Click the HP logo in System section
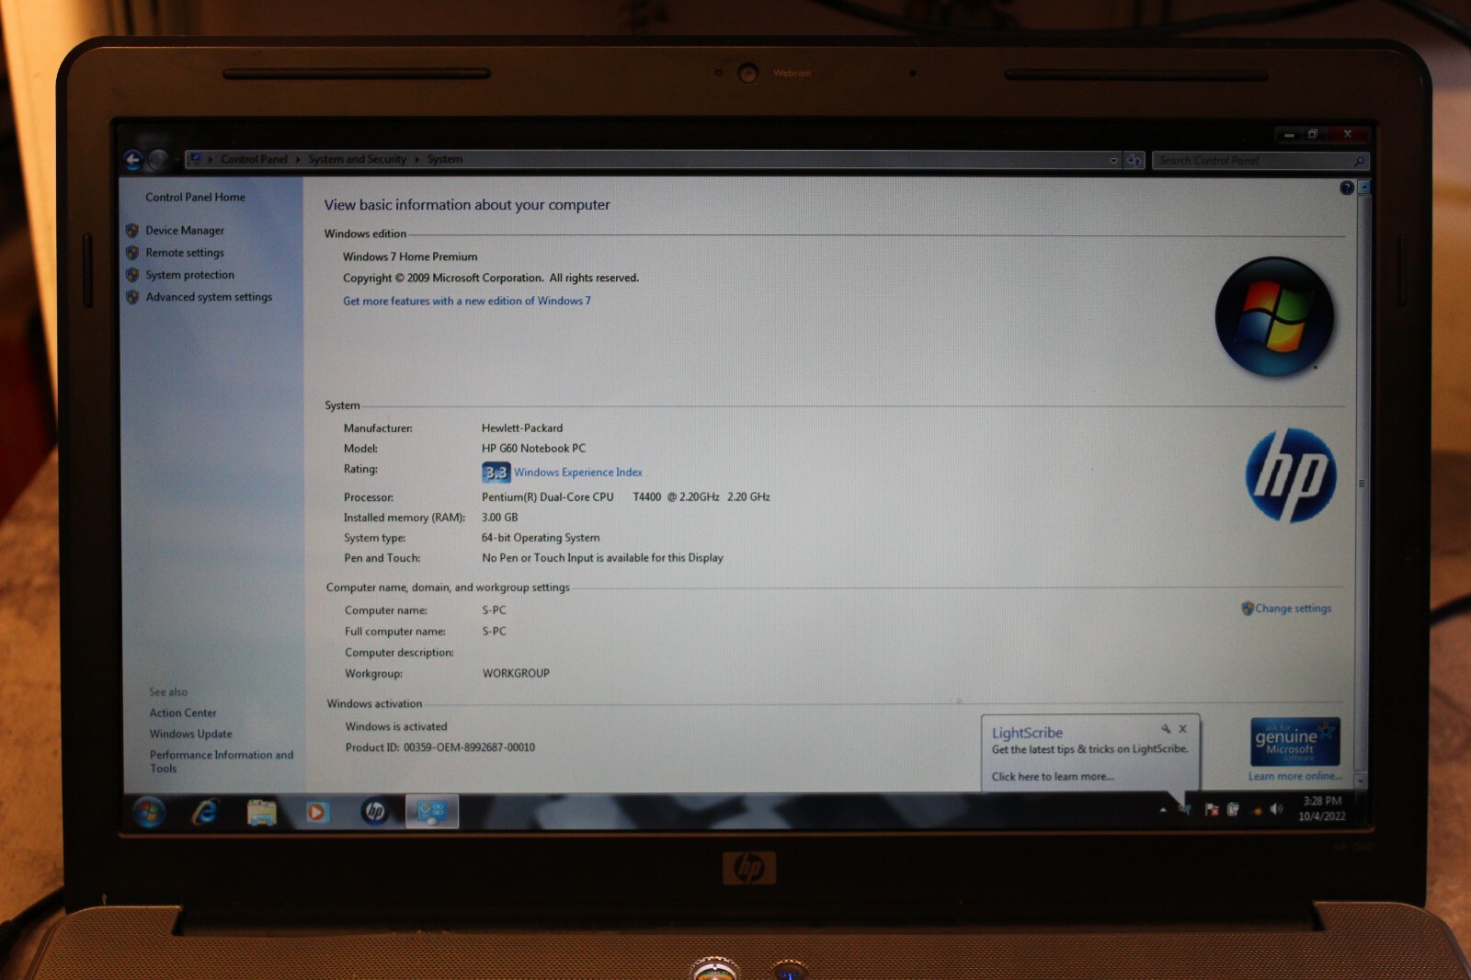 point(1292,475)
